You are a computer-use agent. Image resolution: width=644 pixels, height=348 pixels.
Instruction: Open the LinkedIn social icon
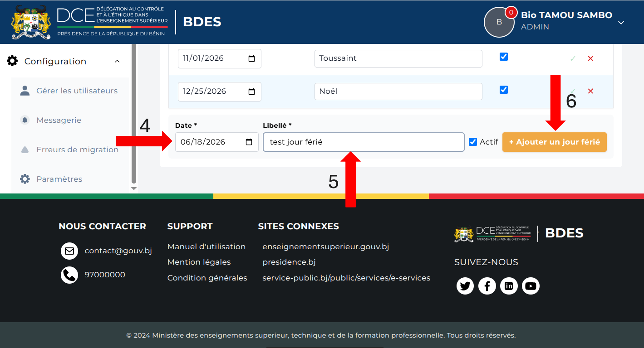(509, 286)
